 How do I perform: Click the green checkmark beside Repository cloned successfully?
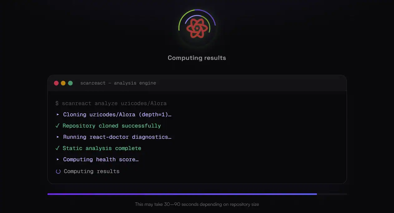(x=57, y=126)
